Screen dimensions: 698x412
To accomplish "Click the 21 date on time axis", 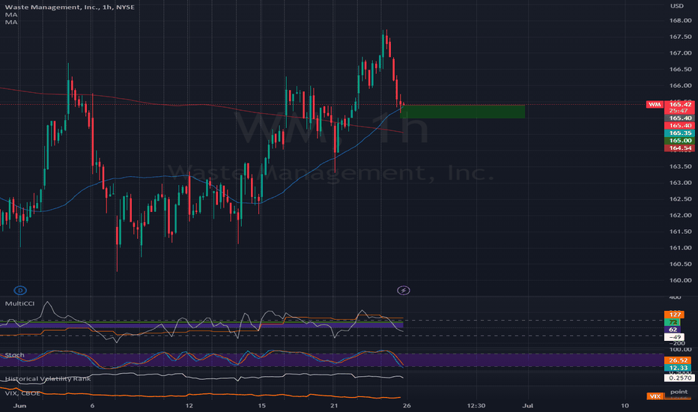I will pyautogui.click(x=334, y=406).
